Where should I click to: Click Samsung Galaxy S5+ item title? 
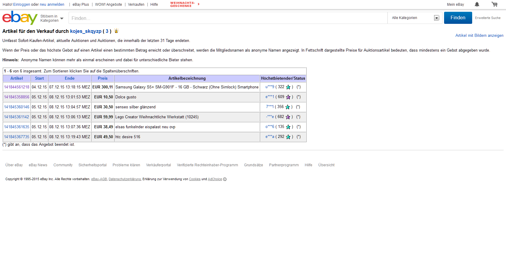pyautogui.click(x=187, y=87)
